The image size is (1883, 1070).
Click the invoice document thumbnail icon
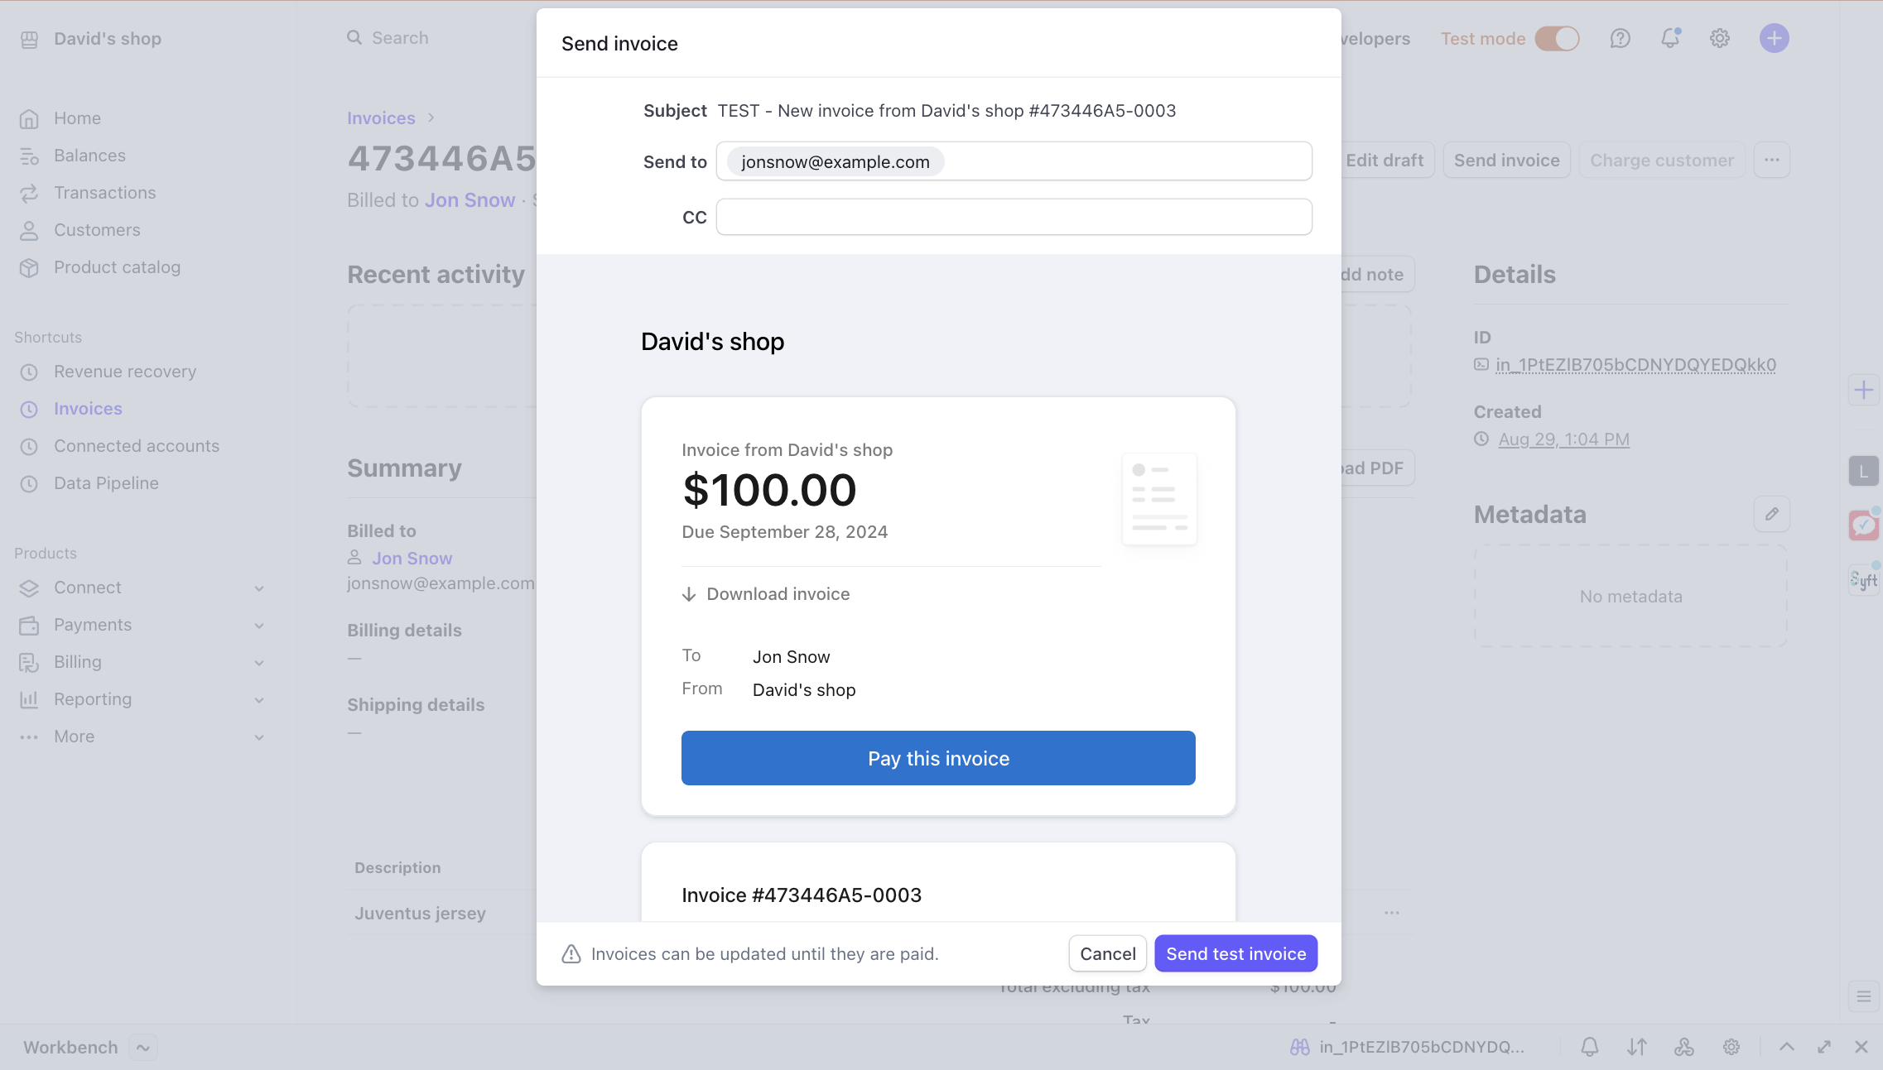tap(1158, 499)
